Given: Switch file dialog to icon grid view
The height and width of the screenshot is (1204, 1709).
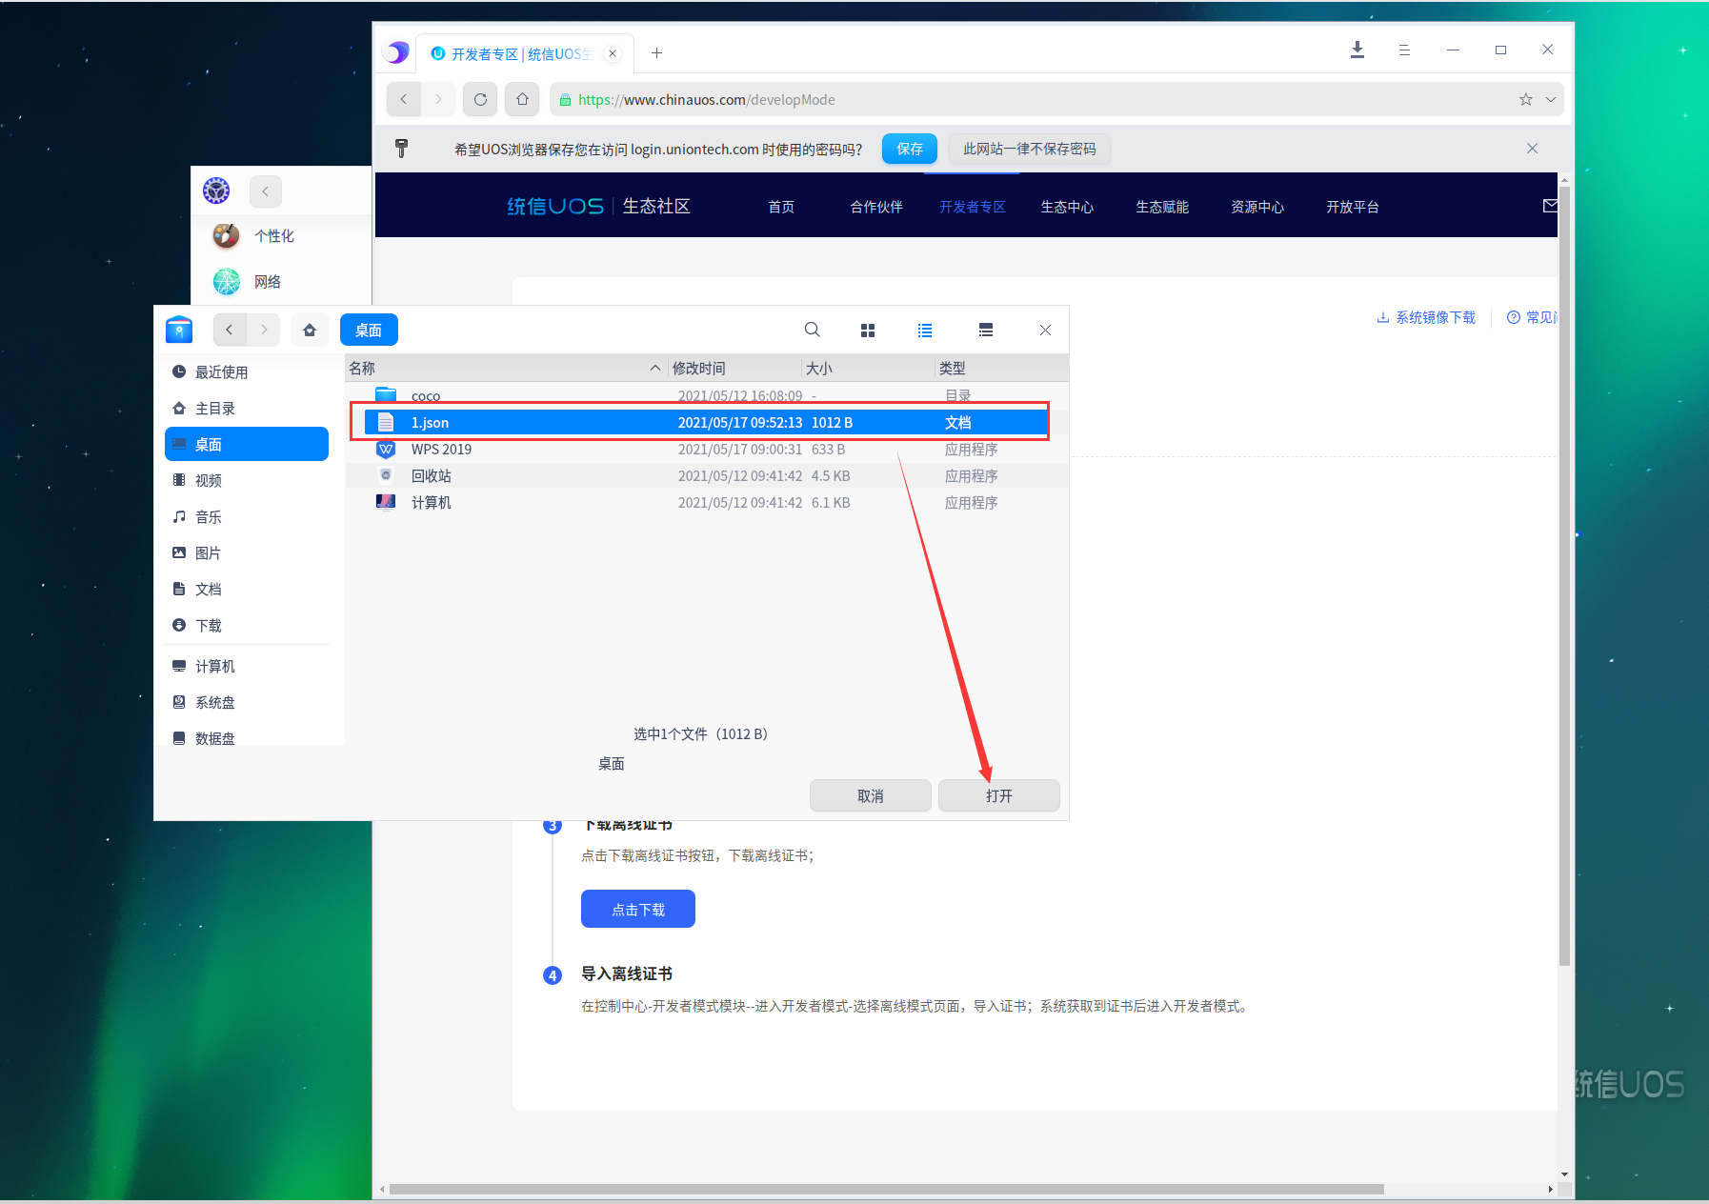Looking at the screenshot, I should pos(867,330).
